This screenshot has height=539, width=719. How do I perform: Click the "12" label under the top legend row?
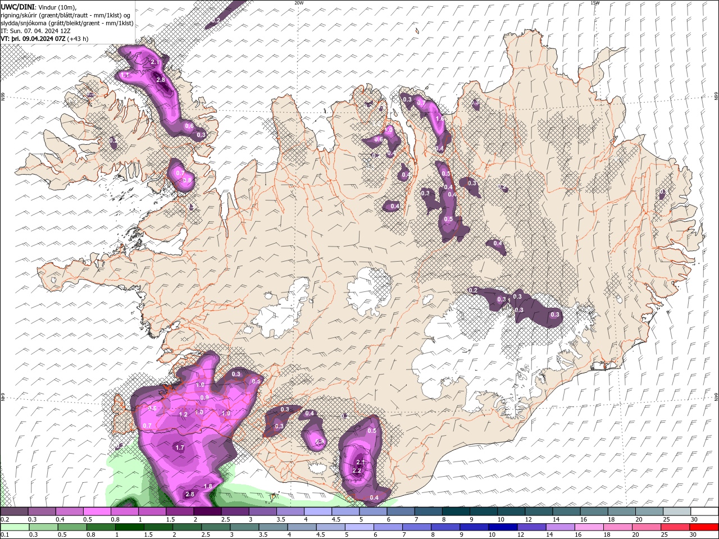pyautogui.click(x=527, y=519)
